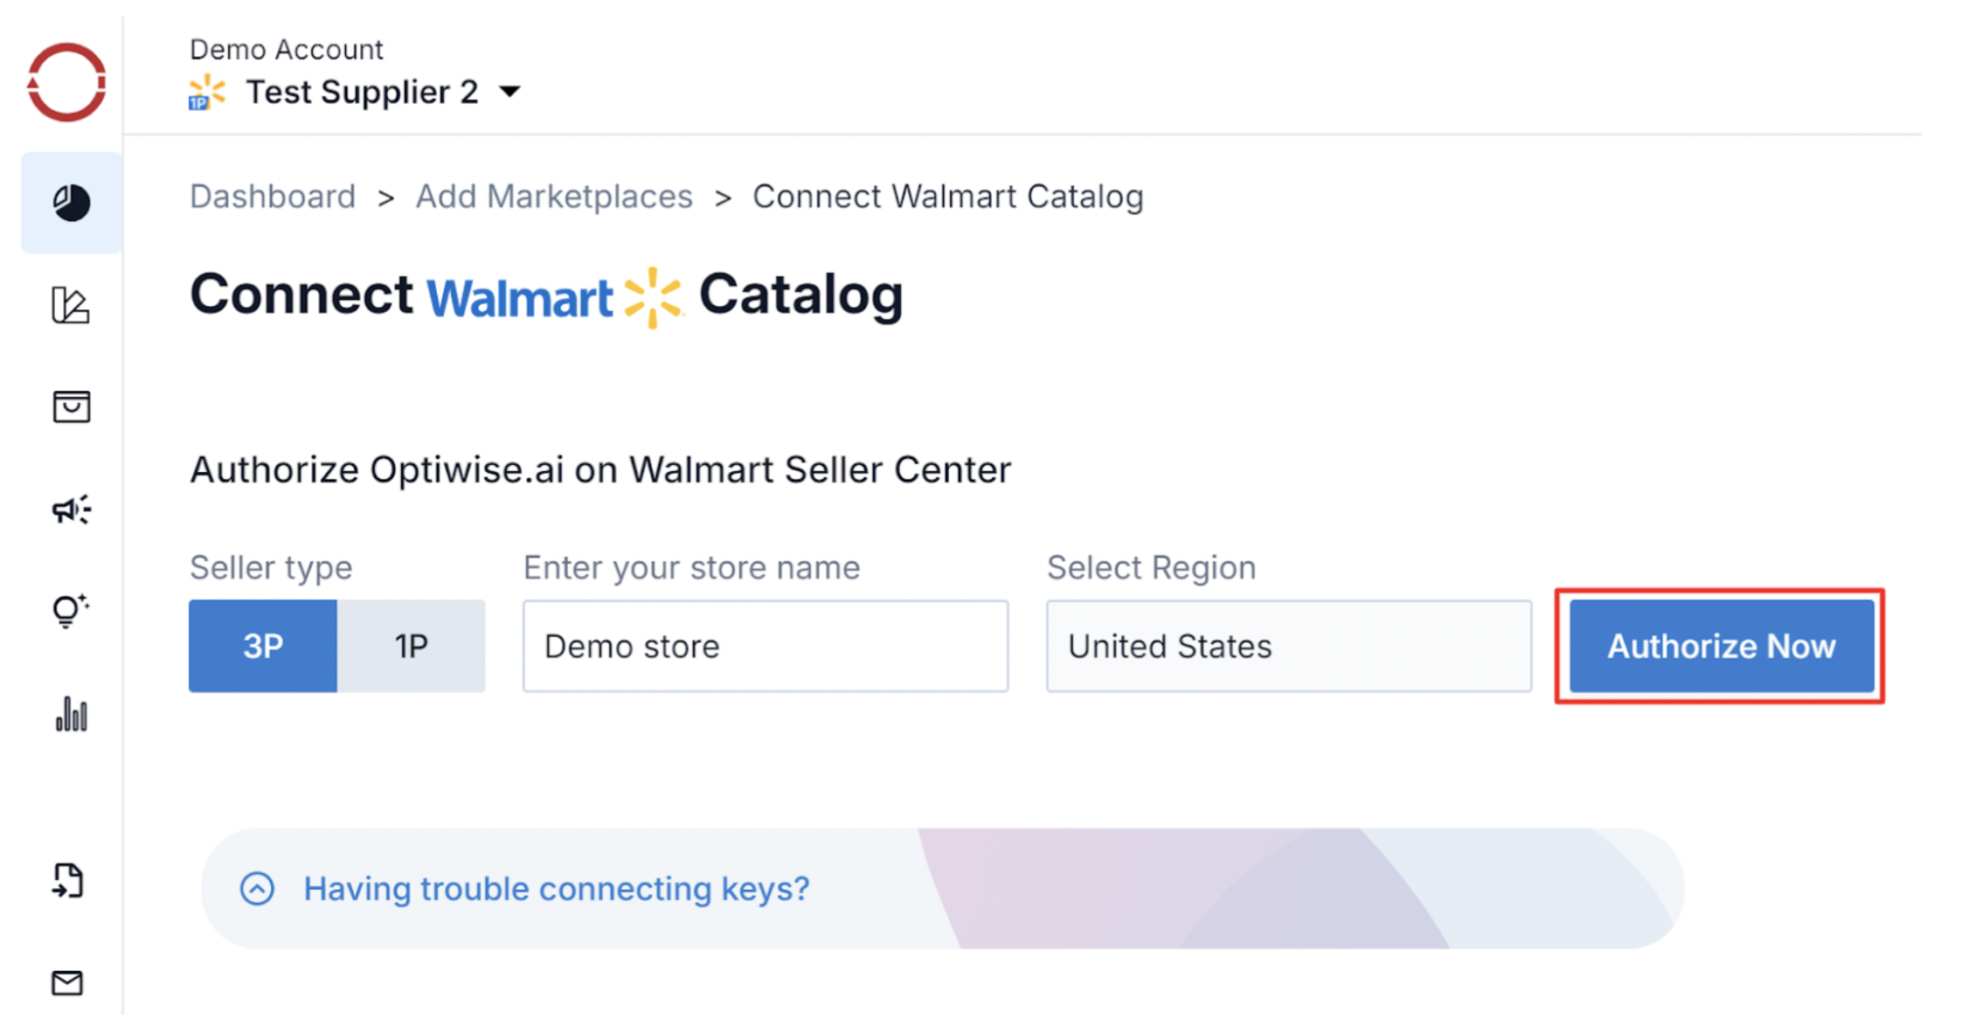Switch seller type to 1P

pyautogui.click(x=411, y=646)
